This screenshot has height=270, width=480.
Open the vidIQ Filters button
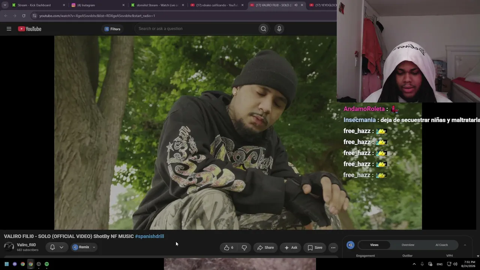pos(112,29)
